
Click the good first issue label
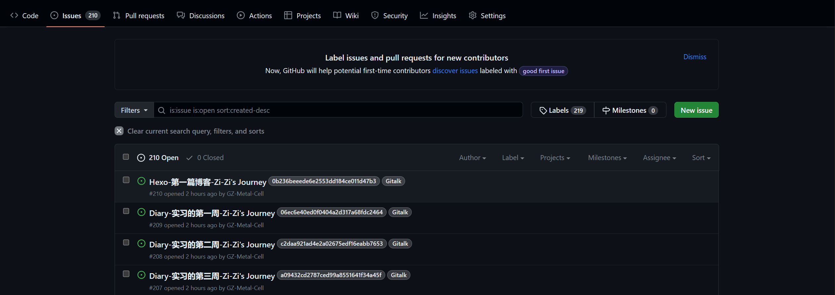[x=544, y=71]
